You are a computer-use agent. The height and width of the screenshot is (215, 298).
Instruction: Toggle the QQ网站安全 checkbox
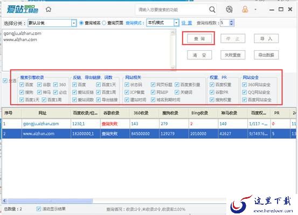[245, 92]
